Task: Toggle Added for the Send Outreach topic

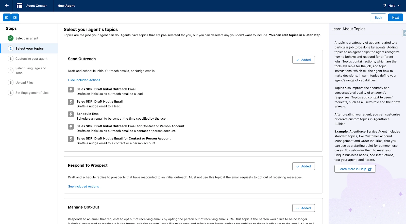Action: click(x=303, y=60)
